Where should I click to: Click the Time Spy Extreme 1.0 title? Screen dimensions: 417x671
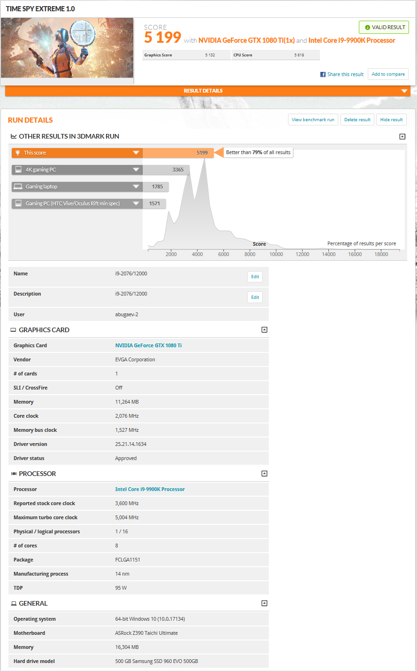click(40, 9)
